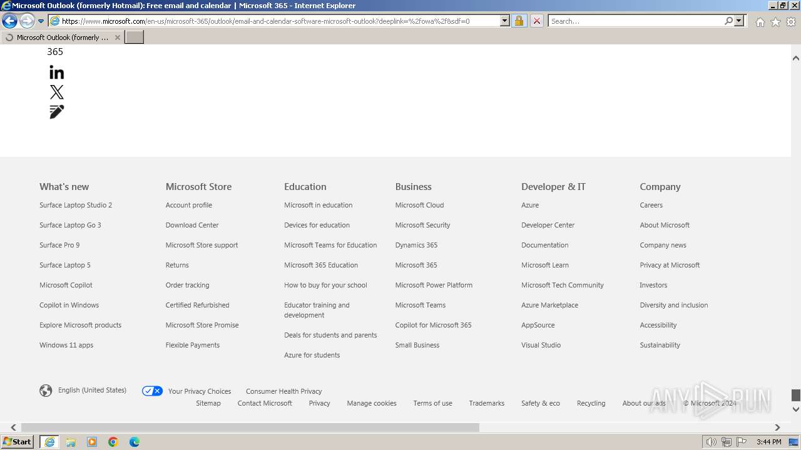The image size is (801, 450).
Task: Open a new blank tab
Action: [x=135, y=37]
